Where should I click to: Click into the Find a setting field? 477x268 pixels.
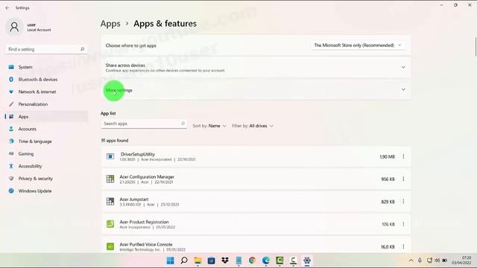click(x=46, y=49)
